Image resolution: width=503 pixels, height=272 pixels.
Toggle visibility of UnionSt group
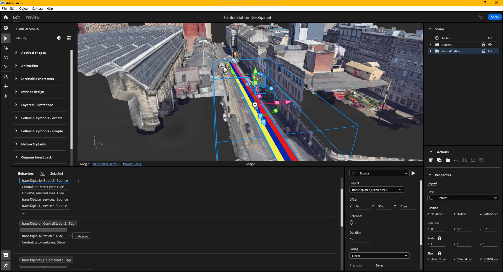pyautogui.click(x=490, y=45)
